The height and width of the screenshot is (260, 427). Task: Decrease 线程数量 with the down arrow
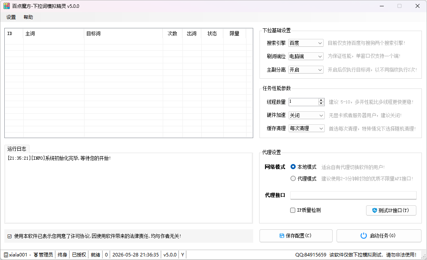pos(321,103)
